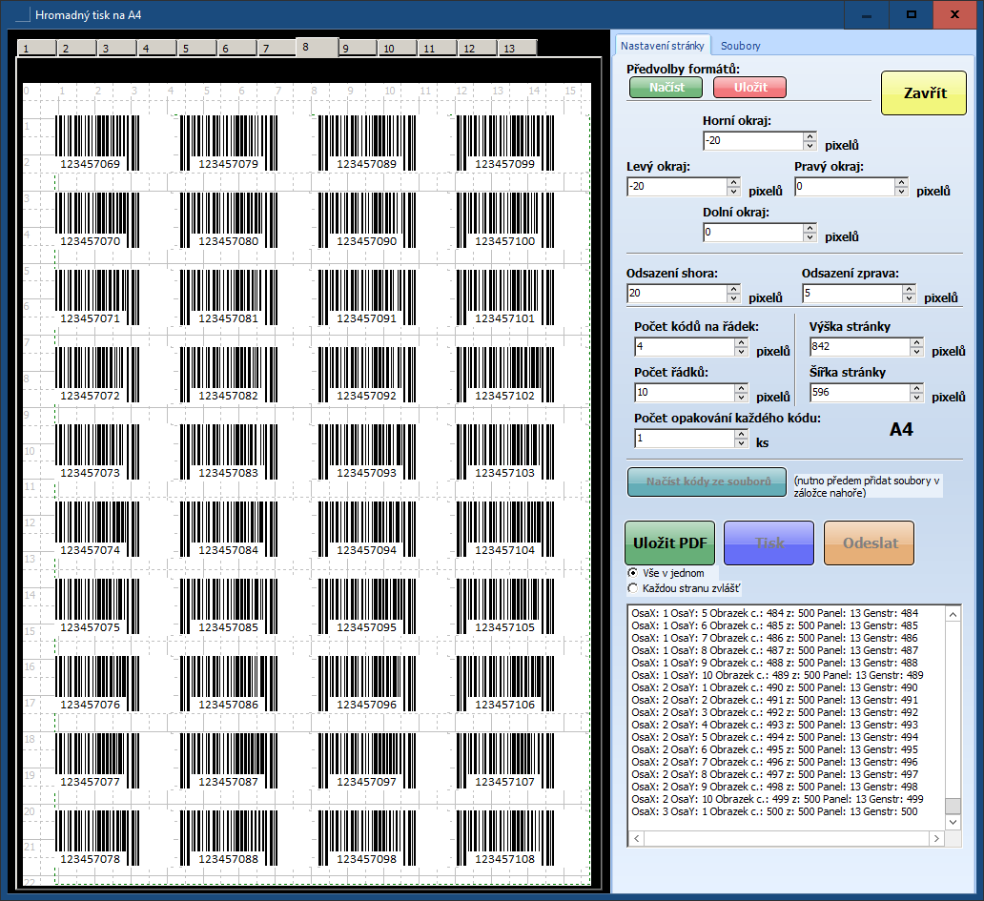Increase Odsazení shora with up arrow
Viewport: 984px width, 901px height.
point(733,289)
